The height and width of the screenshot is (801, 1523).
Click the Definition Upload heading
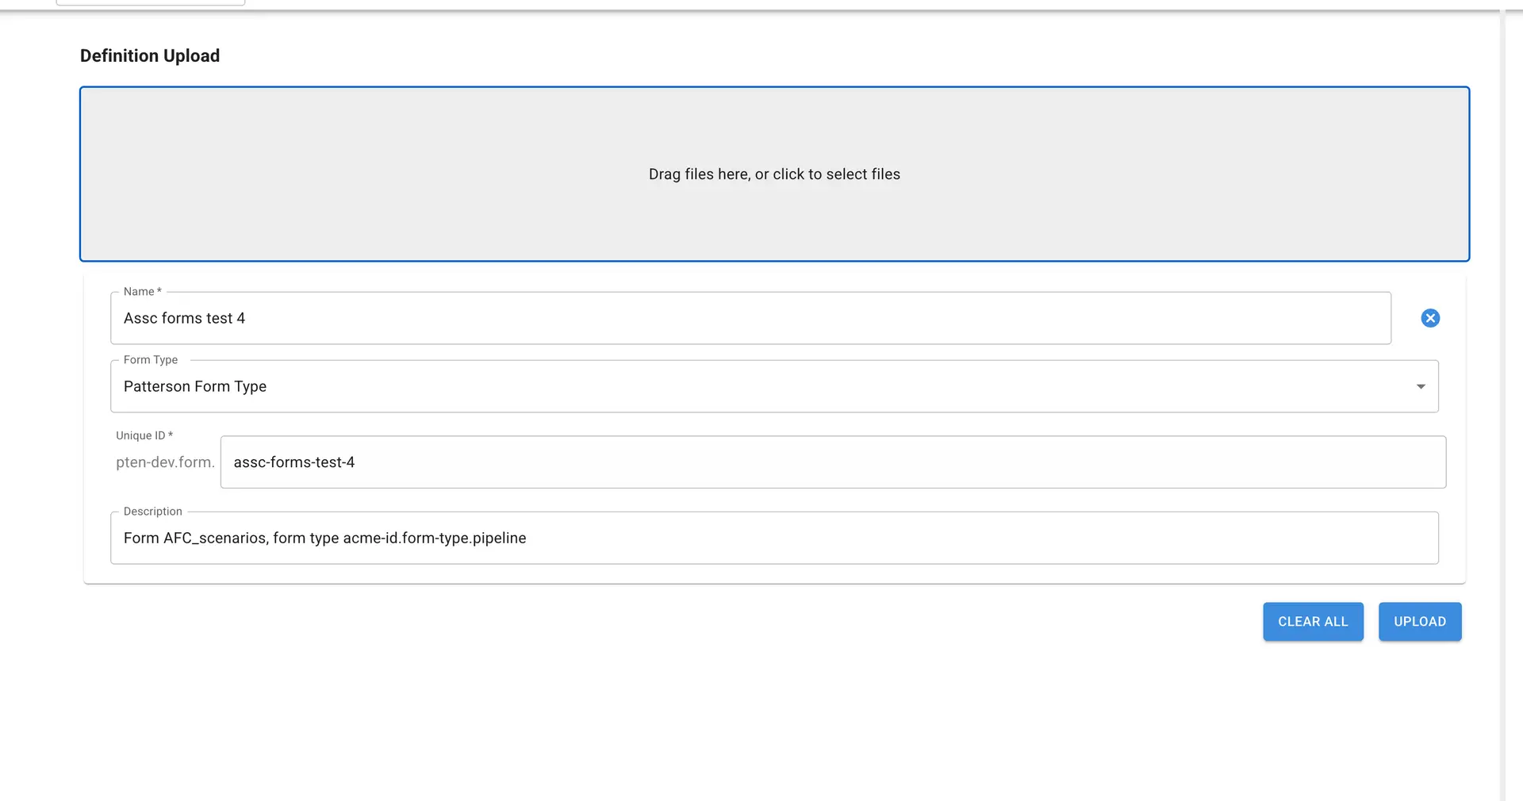point(149,56)
